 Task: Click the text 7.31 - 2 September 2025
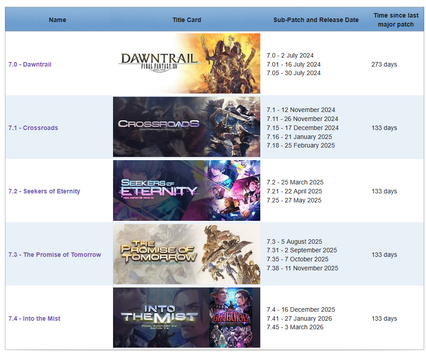tap(302, 250)
